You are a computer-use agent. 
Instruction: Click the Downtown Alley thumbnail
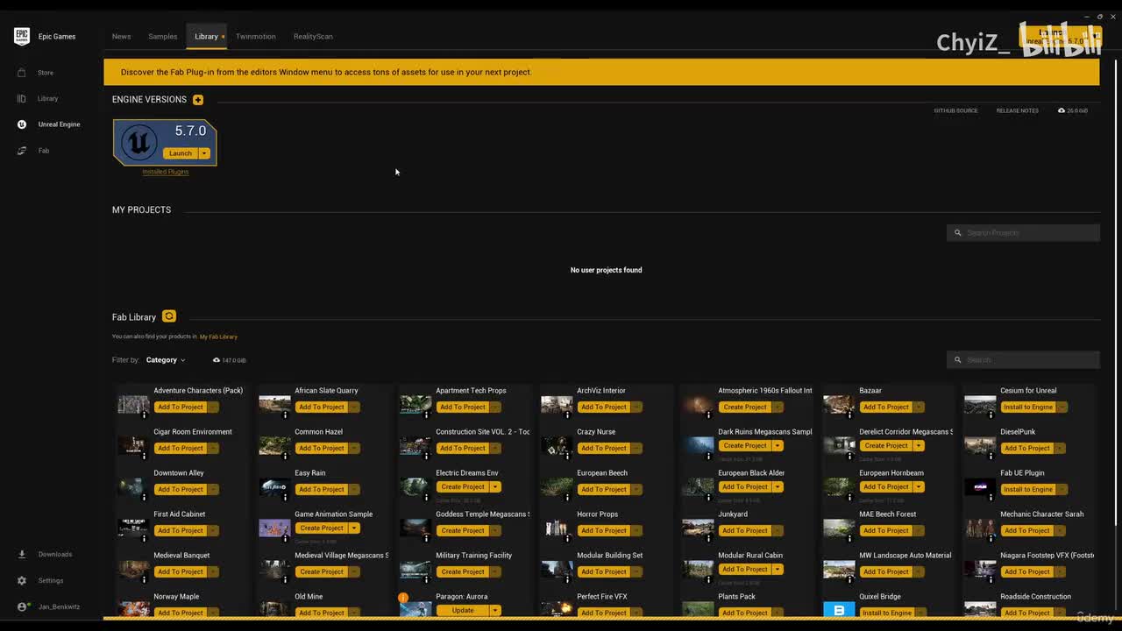click(x=133, y=486)
